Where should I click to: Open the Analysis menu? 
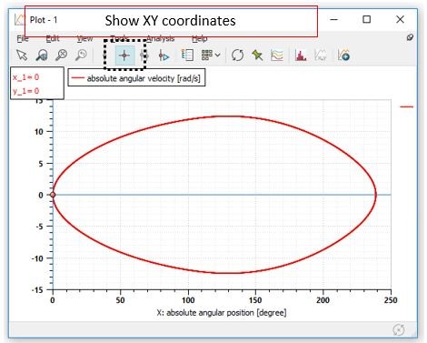tap(161, 38)
